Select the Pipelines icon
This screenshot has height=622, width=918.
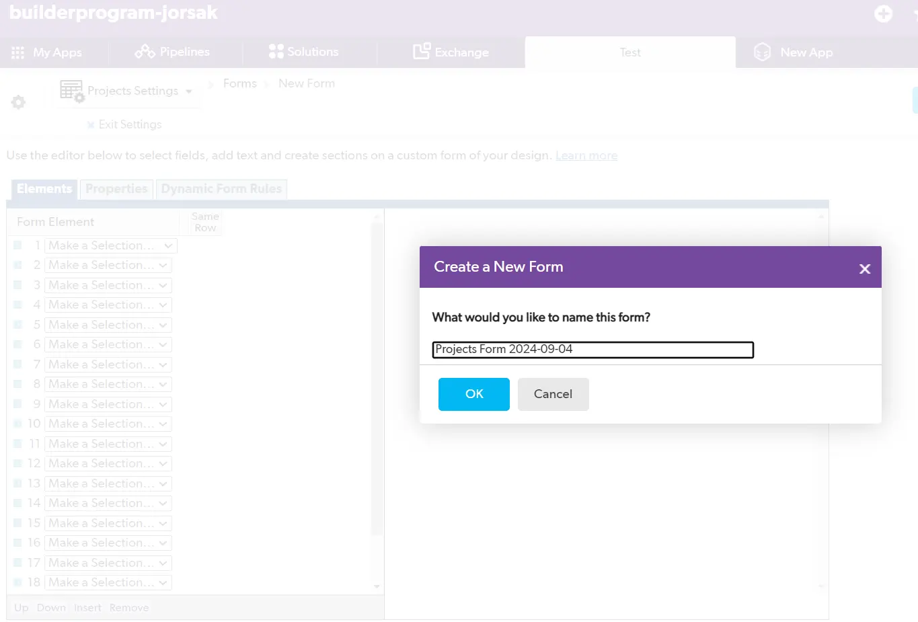pyautogui.click(x=145, y=52)
